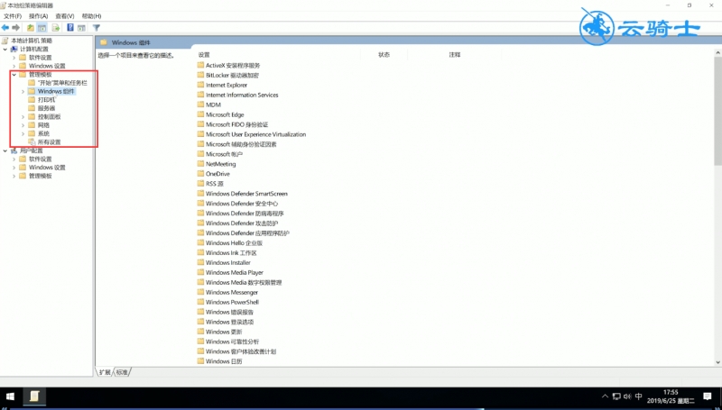Select the "开始"菜单和任务栏 tree item
Image resolution: width=722 pixels, height=410 pixels.
pyautogui.click(x=62, y=83)
